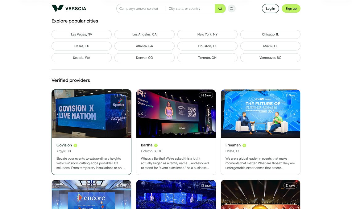Click 'Columbus, OH' location text
The height and width of the screenshot is (209, 352).
151,151
